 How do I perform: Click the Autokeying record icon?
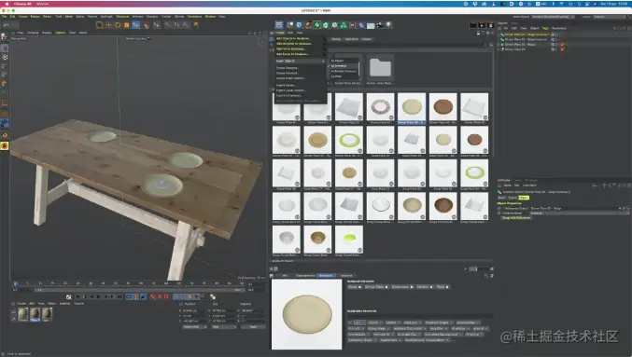pos(160,296)
